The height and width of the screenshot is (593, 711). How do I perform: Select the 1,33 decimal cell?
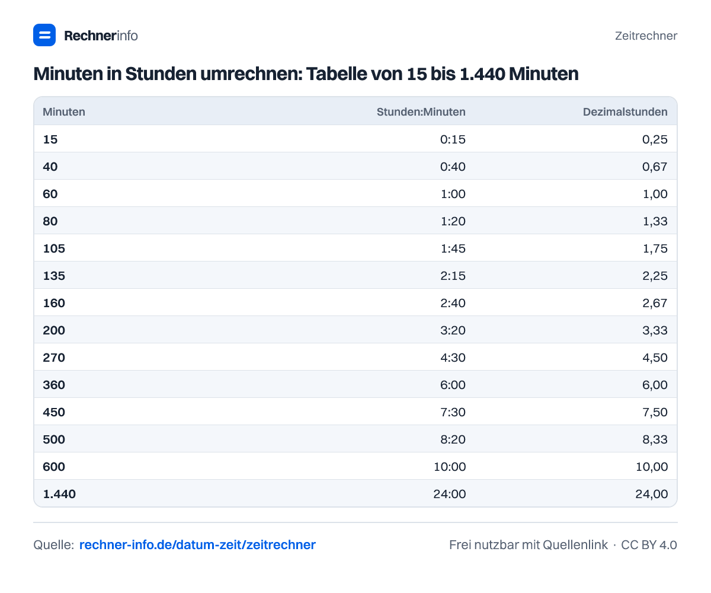pyautogui.click(x=655, y=221)
